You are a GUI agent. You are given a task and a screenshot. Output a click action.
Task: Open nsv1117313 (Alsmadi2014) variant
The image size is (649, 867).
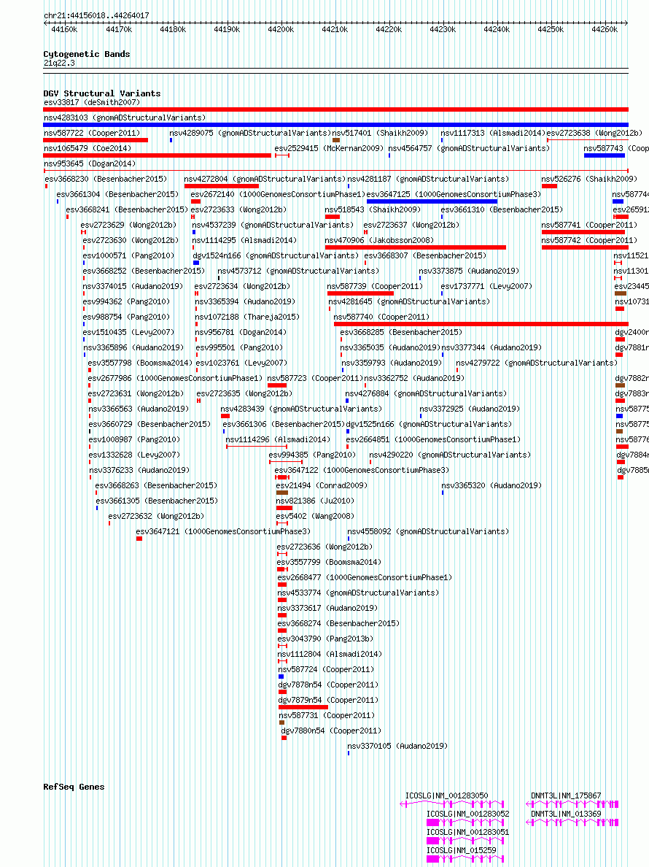tap(493, 134)
